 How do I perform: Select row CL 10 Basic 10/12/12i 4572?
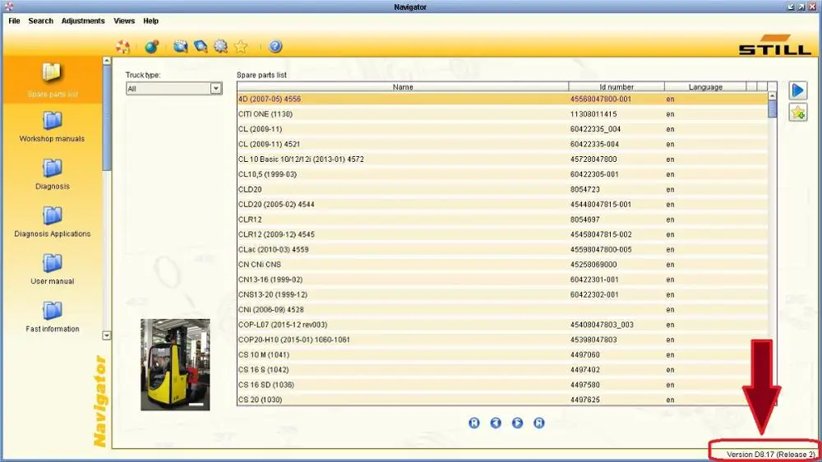click(502, 159)
